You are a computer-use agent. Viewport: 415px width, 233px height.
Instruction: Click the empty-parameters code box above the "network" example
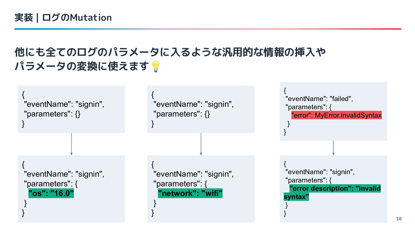tap(201, 109)
